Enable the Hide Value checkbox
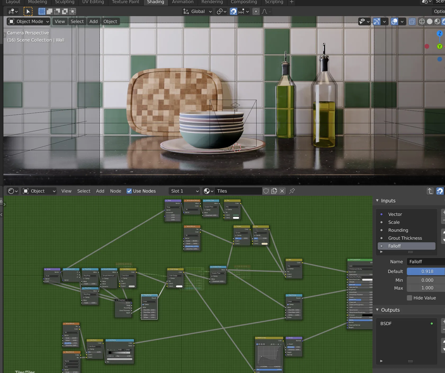Screen dimensions: 445x373 pos(410,298)
